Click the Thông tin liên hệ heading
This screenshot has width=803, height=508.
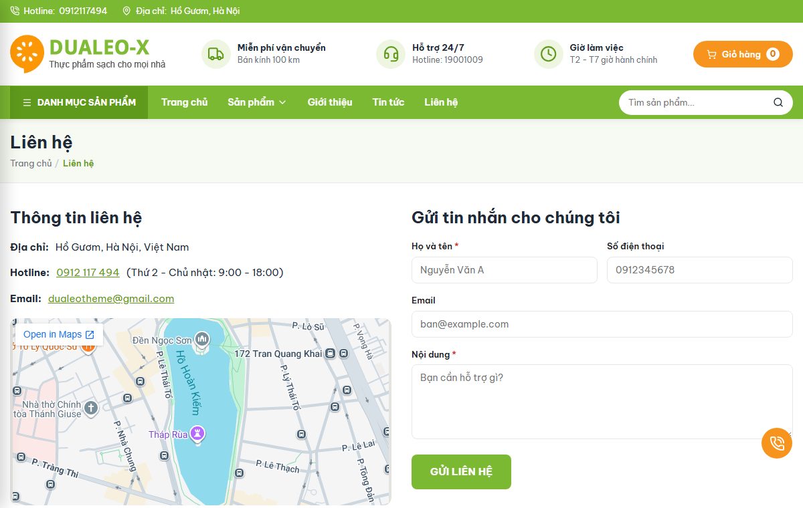[76, 218]
